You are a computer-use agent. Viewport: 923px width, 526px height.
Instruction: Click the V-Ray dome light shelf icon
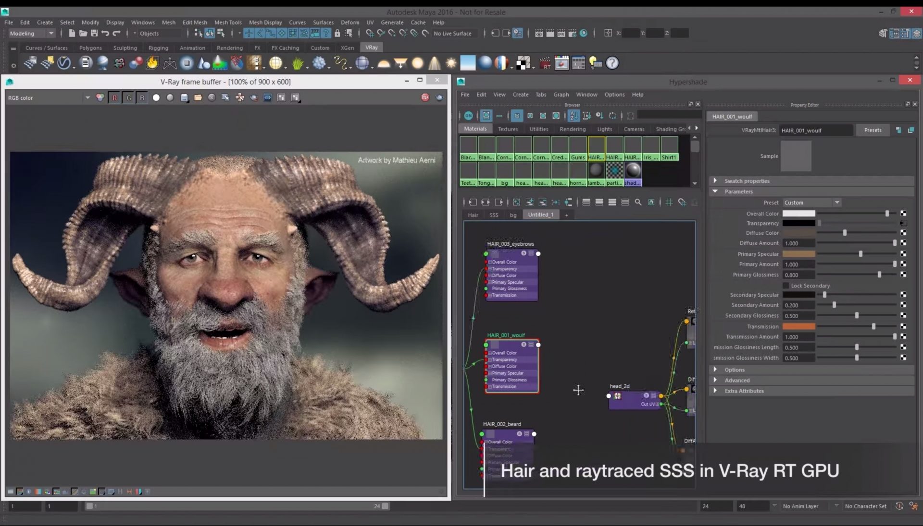[x=384, y=63]
